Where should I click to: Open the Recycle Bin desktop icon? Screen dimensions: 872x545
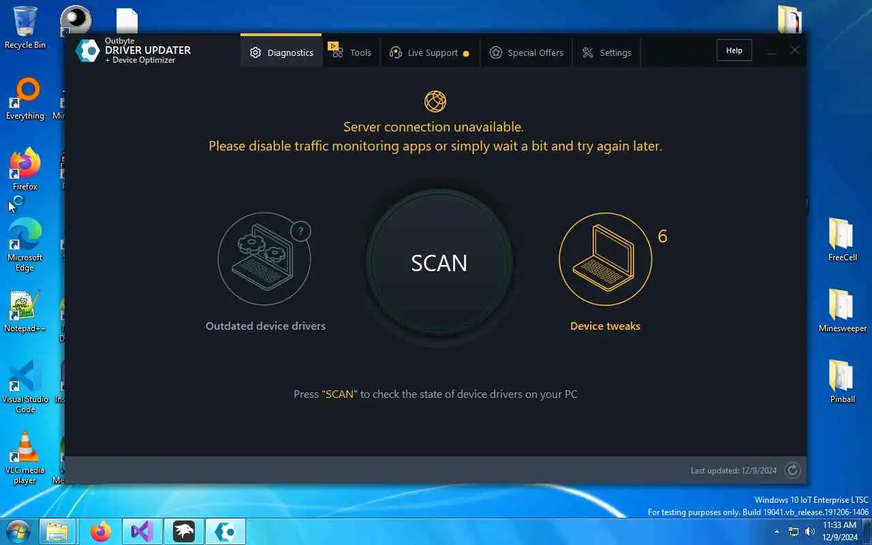(25, 27)
